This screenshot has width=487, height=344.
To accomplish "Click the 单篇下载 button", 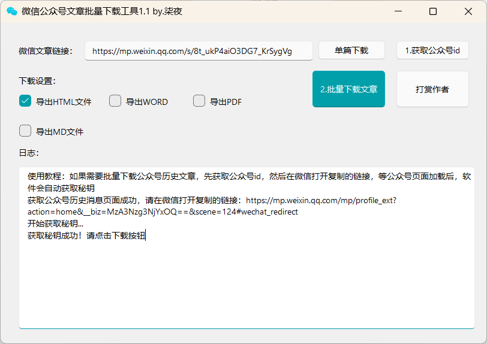I will 351,50.
